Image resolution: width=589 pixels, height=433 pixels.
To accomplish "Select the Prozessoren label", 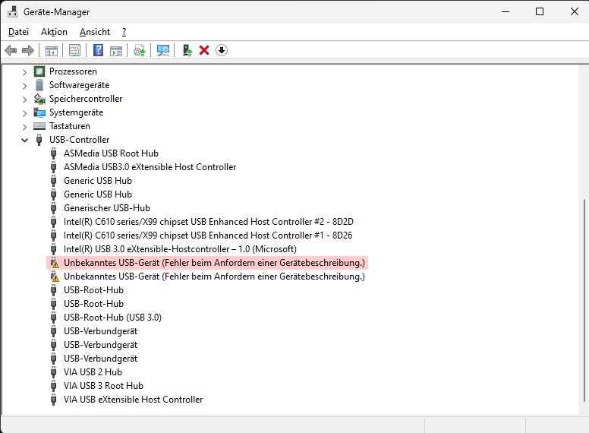I will pyautogui.click(x=73, y=71).
